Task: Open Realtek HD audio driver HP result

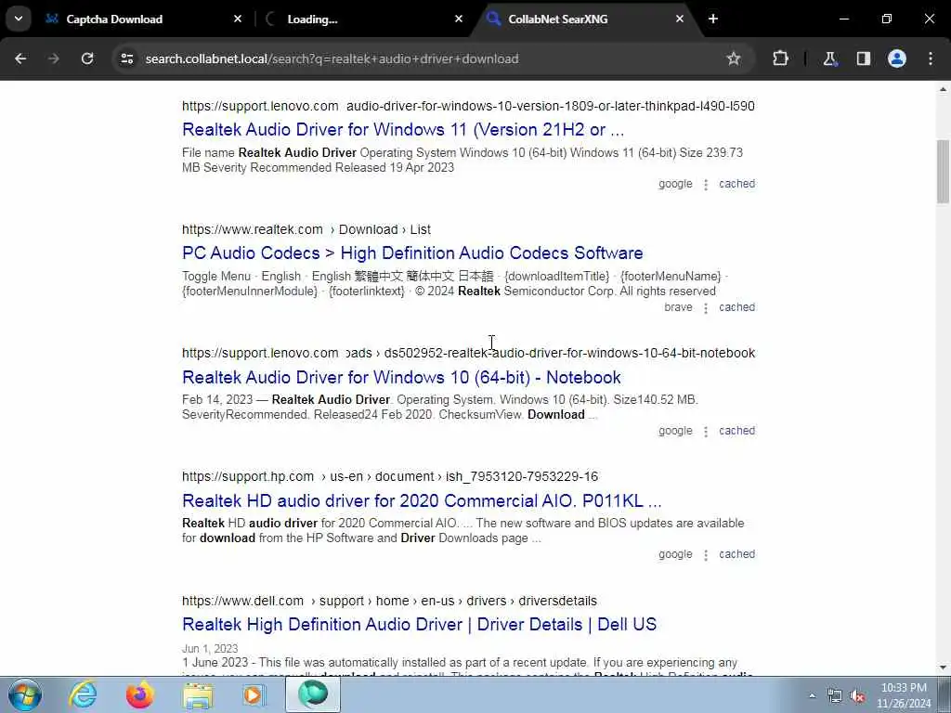Action: pyautogui.click(x=422, y=500)
